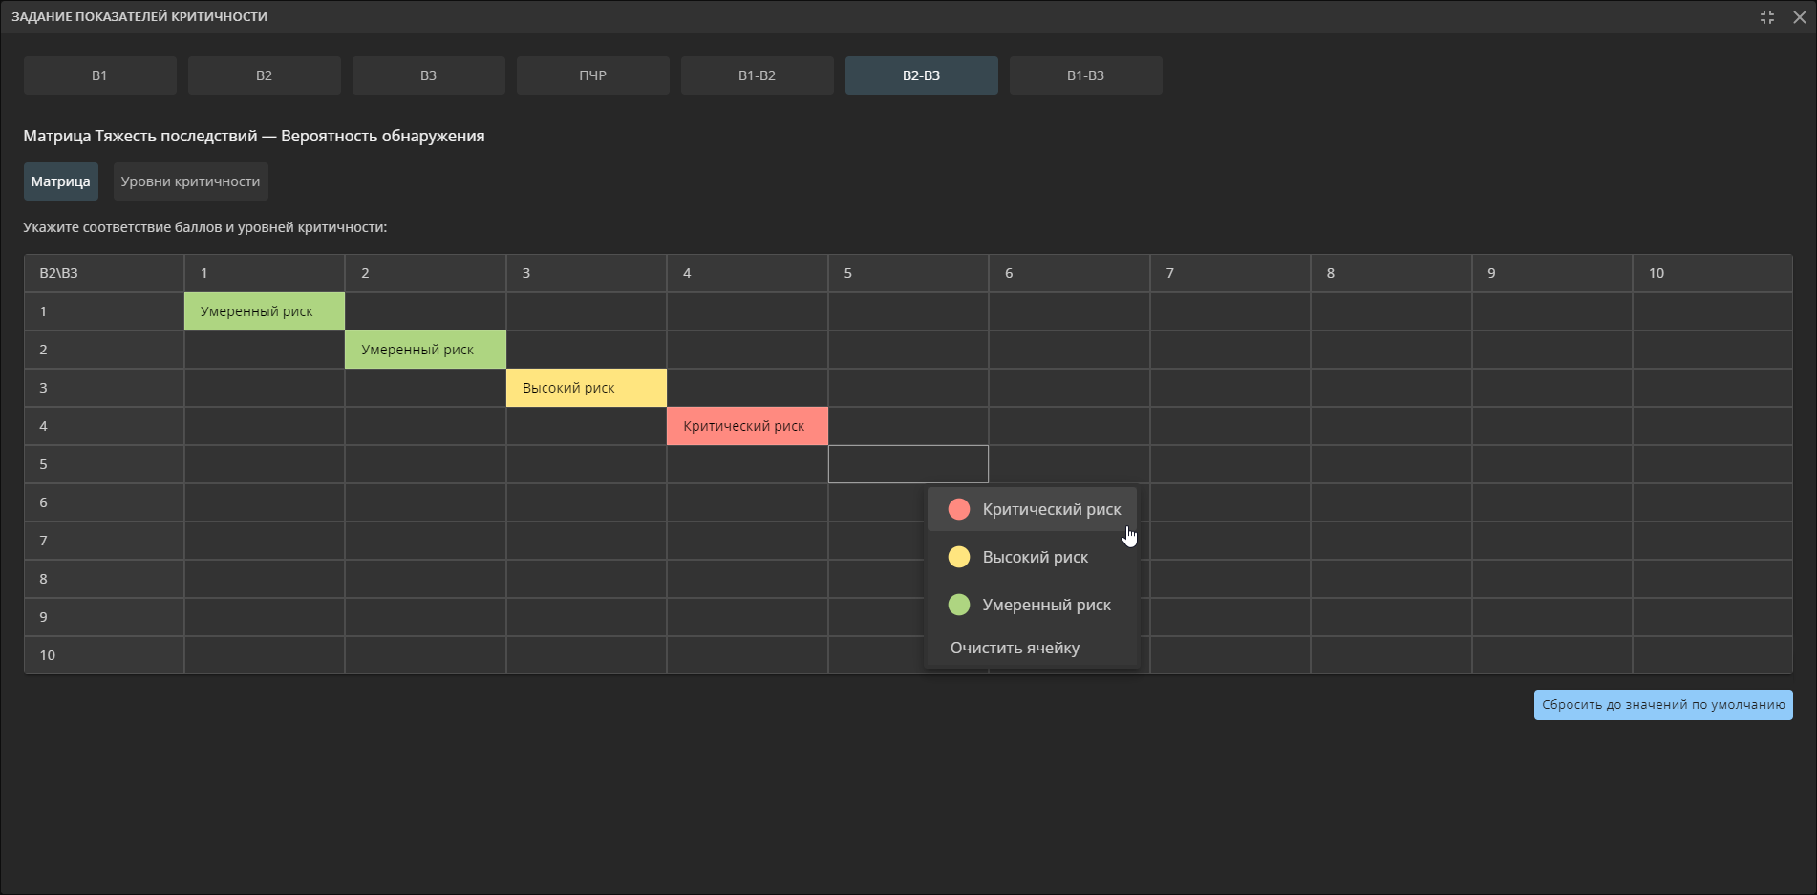Click column header 8
1817x895 pixels.
pos(1391,273)
